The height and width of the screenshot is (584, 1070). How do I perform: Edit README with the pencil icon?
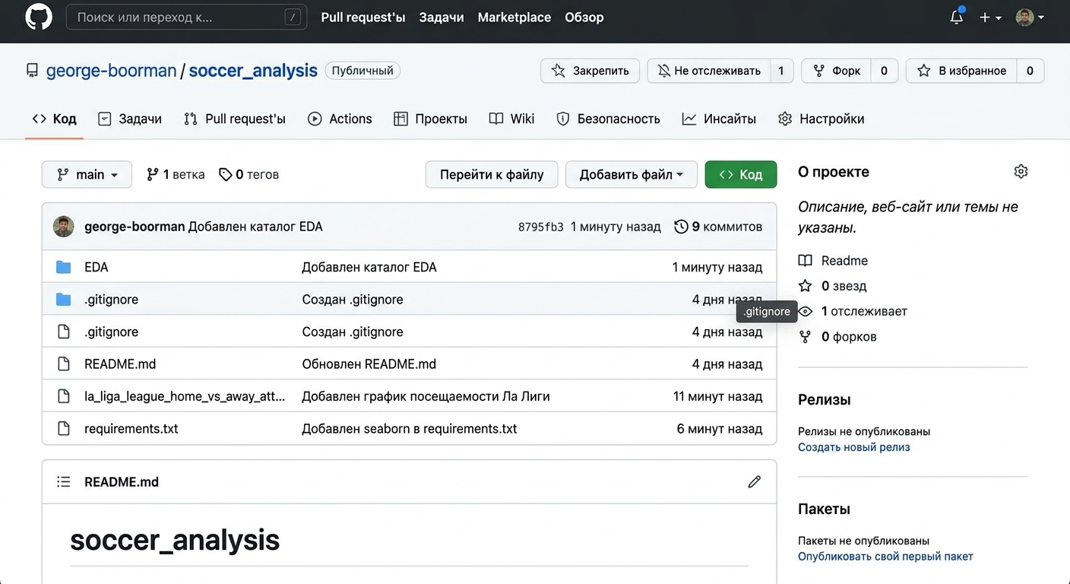pos(754,482)
